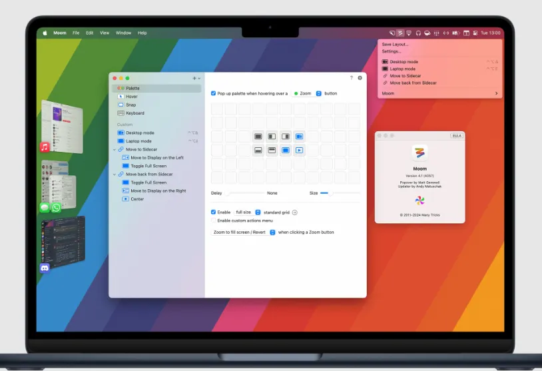Pick the top-half window palette icon
542x371 pixels.
click(272, 150)
